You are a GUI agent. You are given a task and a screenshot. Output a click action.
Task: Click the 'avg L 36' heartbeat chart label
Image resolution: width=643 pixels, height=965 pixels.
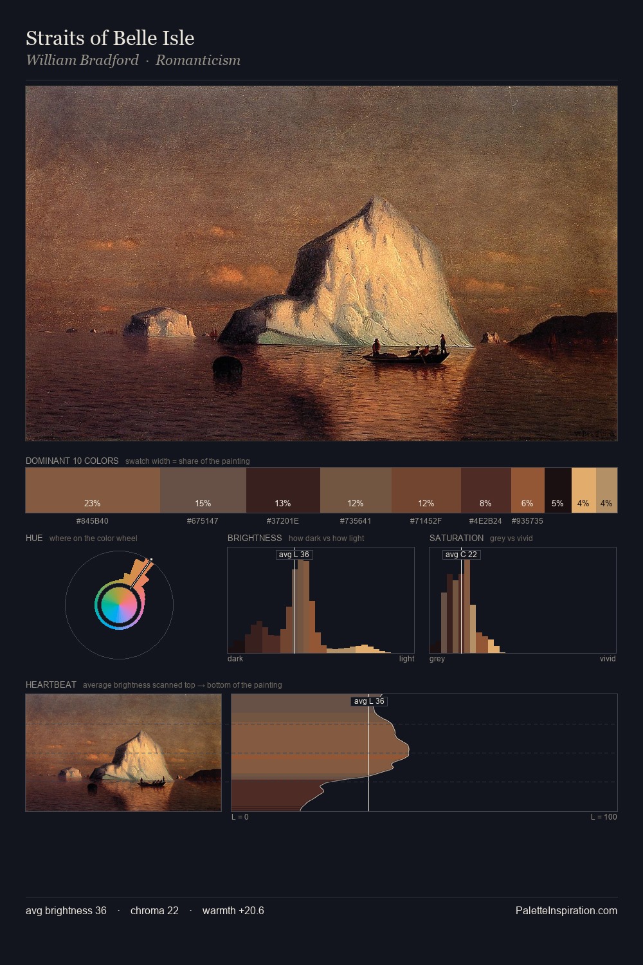369,701
